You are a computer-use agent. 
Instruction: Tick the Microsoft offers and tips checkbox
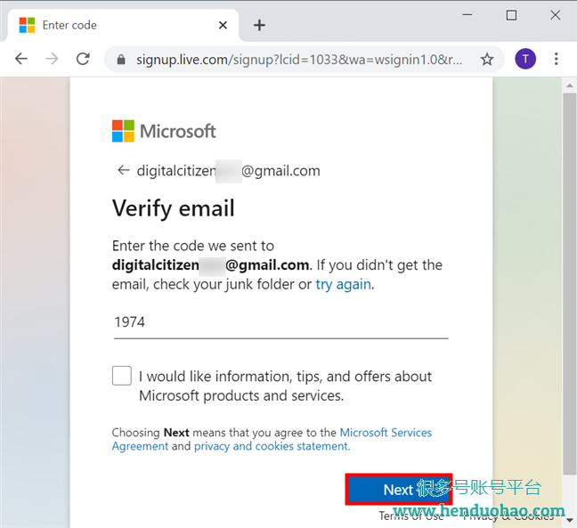122,376
